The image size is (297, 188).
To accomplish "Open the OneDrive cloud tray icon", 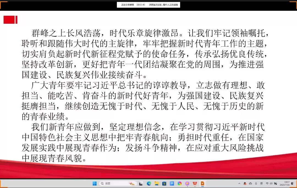I will point(250,183).
